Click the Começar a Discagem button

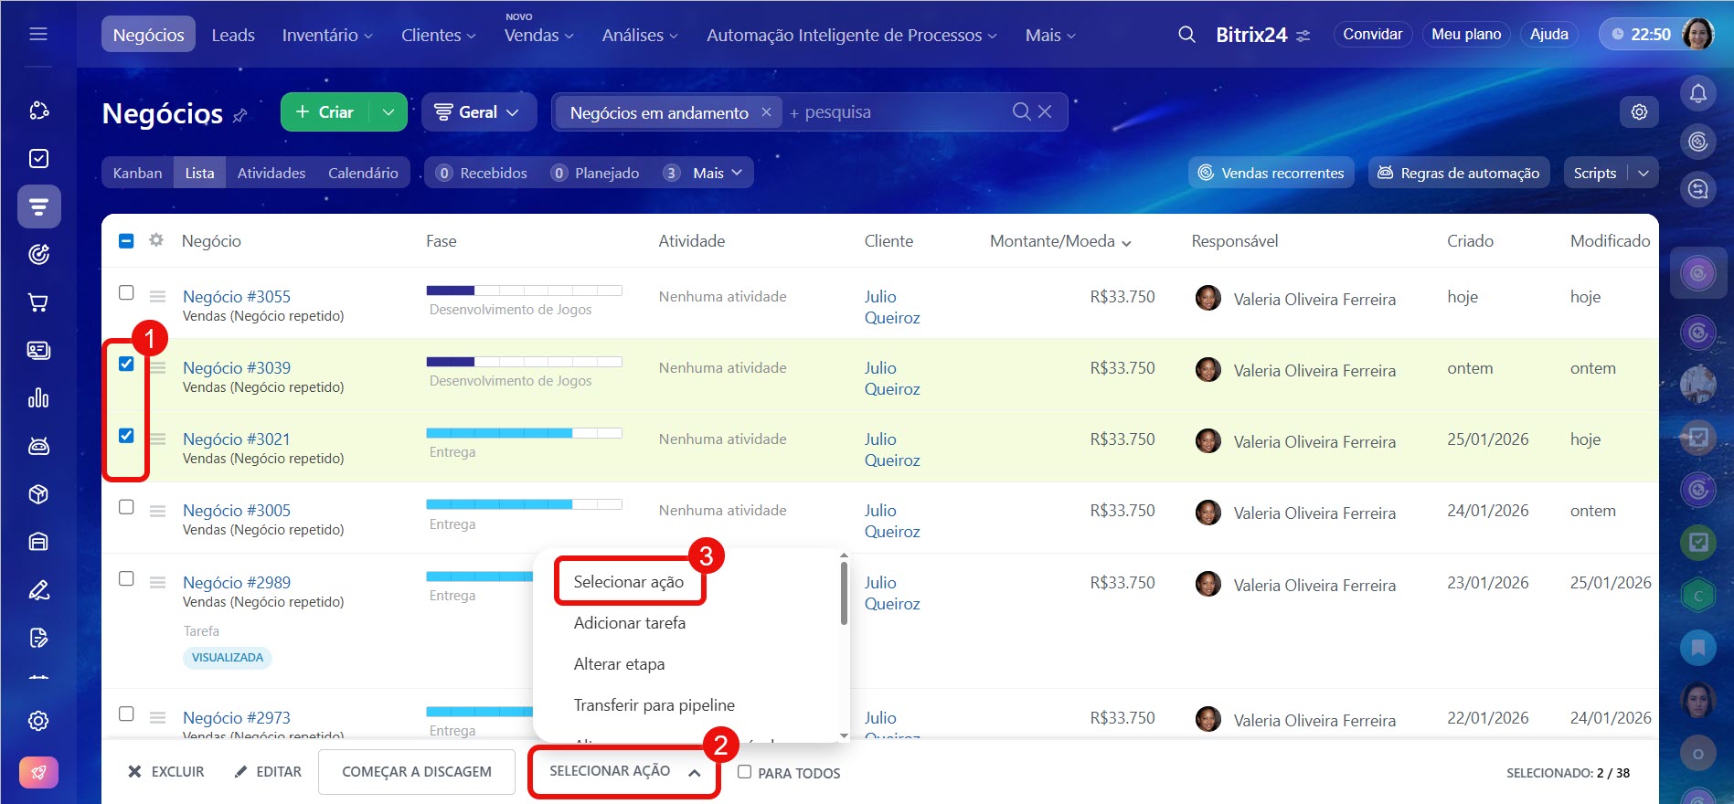coord(416,772)
